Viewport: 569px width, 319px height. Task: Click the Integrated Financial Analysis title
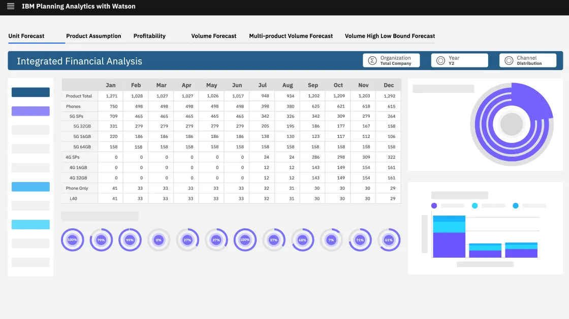(x=79, y=61)
